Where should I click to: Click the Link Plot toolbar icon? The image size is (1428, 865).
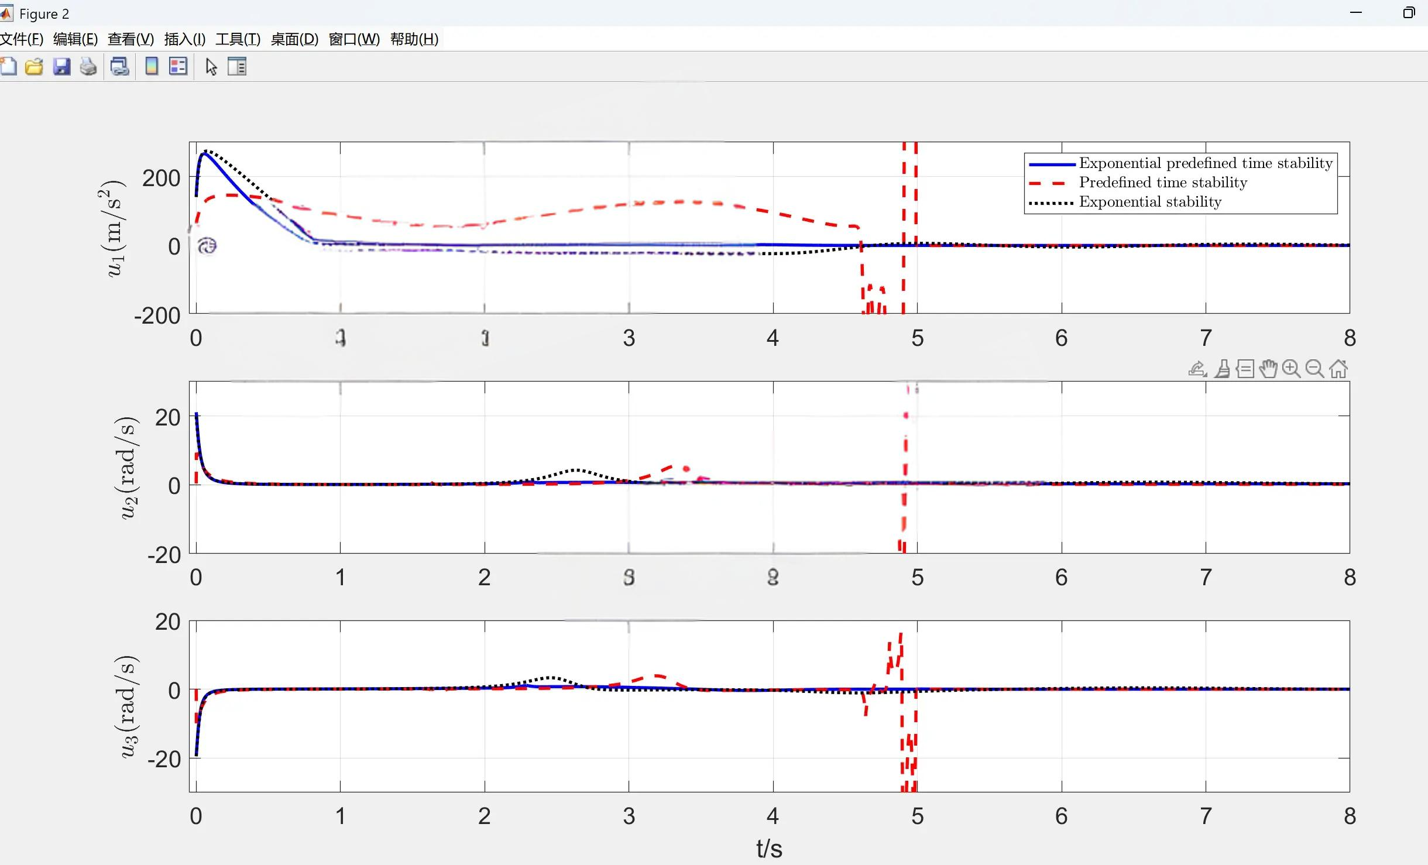tap(120, 67)
